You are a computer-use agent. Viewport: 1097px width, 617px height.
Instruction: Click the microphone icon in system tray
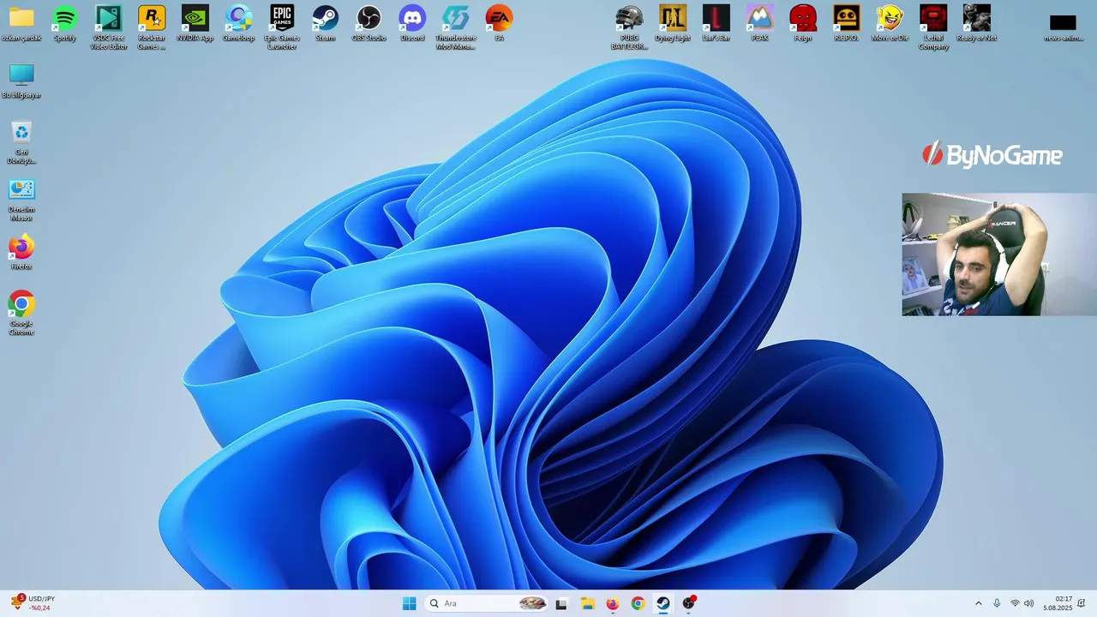click(997, 603)
